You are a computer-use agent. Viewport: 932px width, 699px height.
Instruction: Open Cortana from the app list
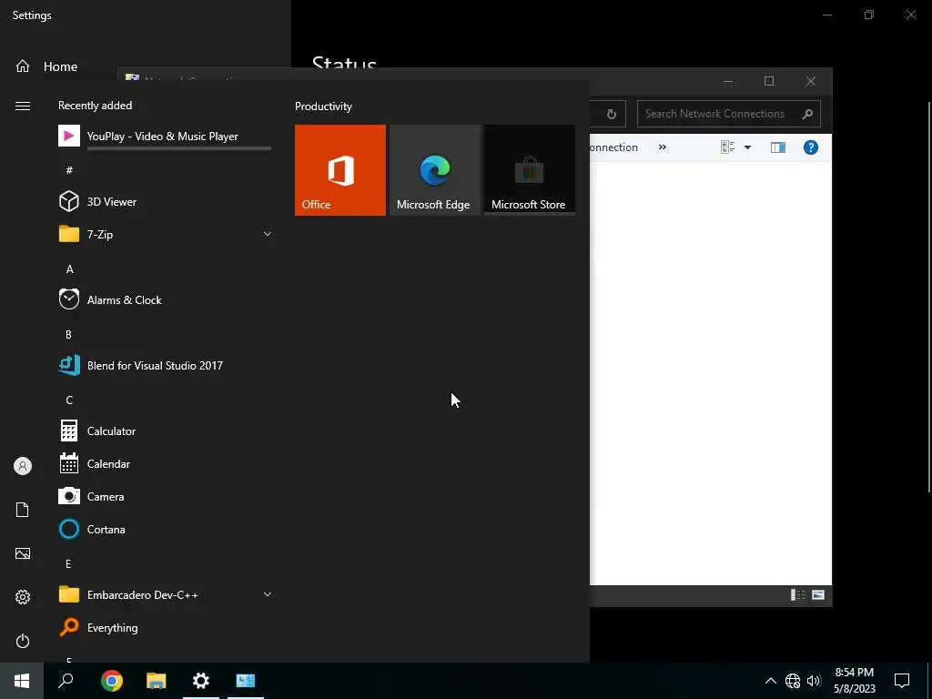[165, 529]
